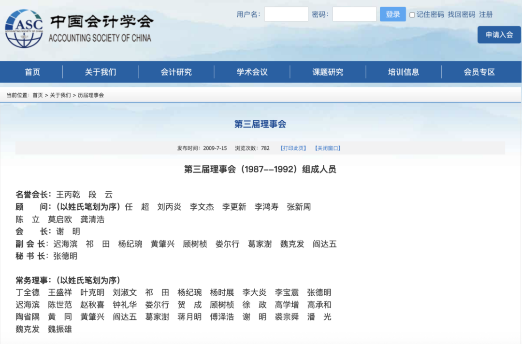Viewport: 522px width, 344px height.
Task: Open the 关于我们 navigation menu
Action: [x=101, y=72]
